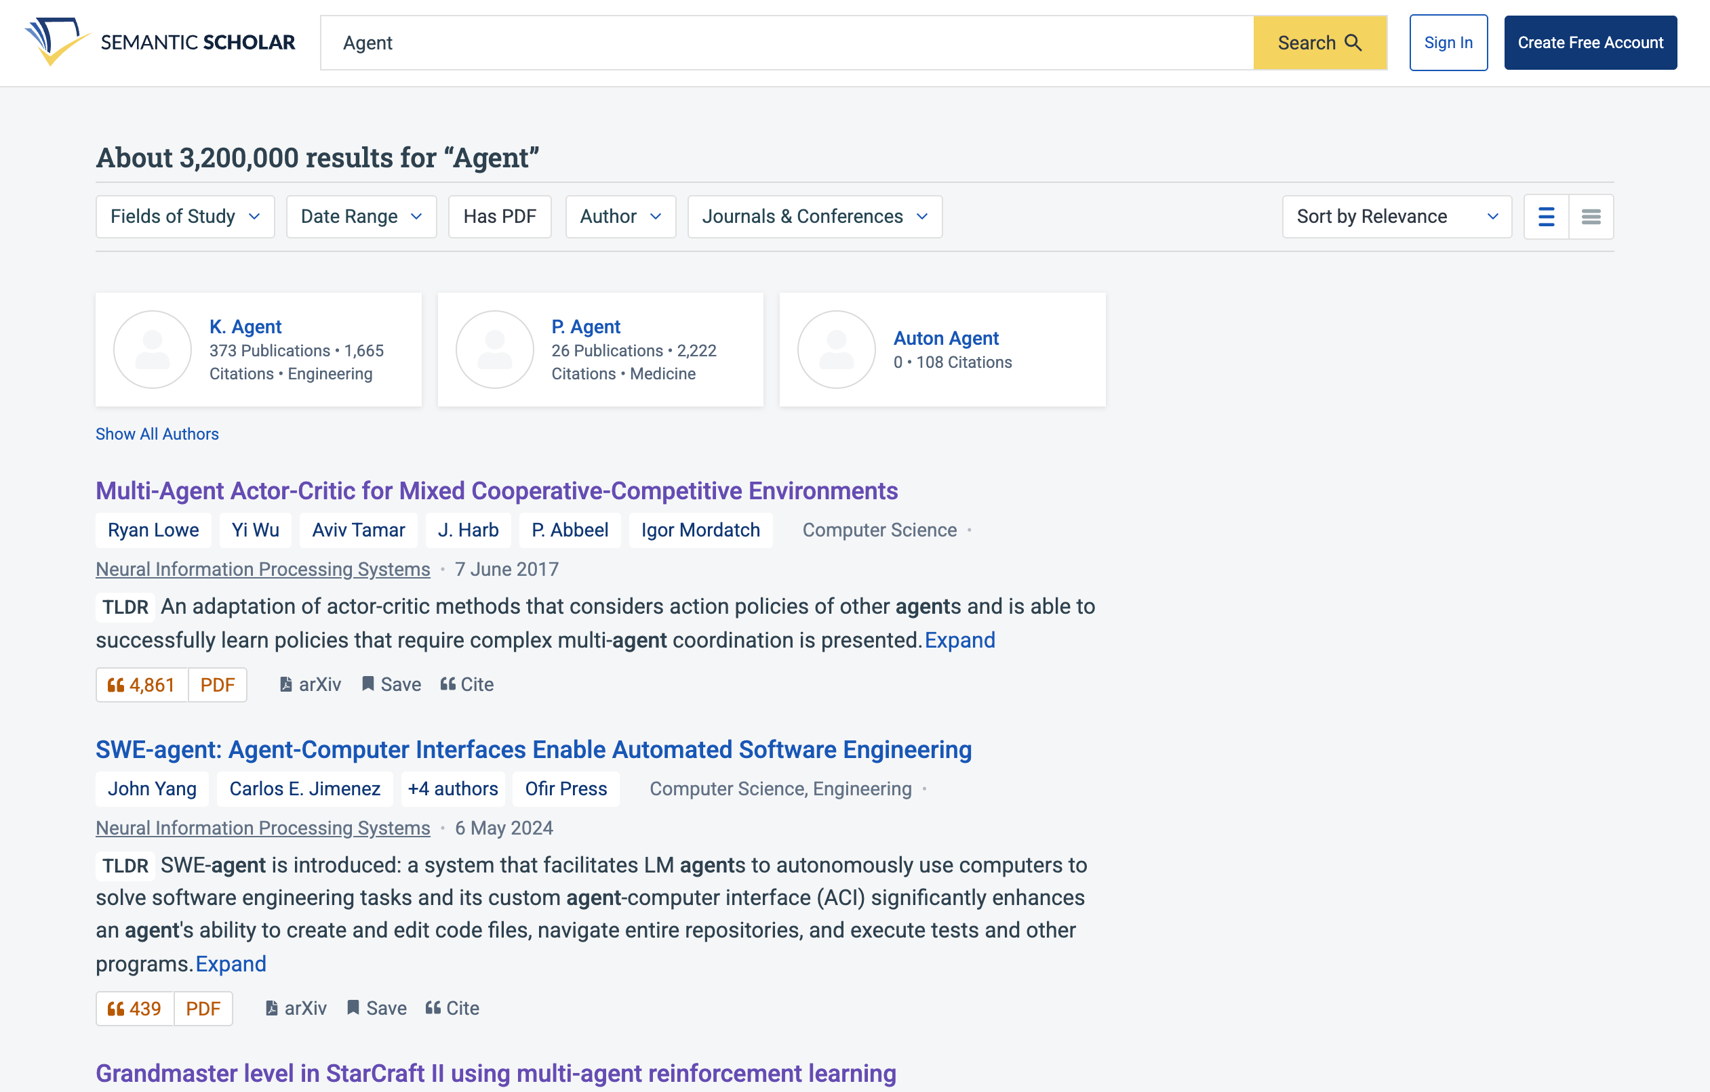The height and width of the screenshot is (1092, 1710).
Task: Click the Show All Authors link
Action: coord(157,434)
